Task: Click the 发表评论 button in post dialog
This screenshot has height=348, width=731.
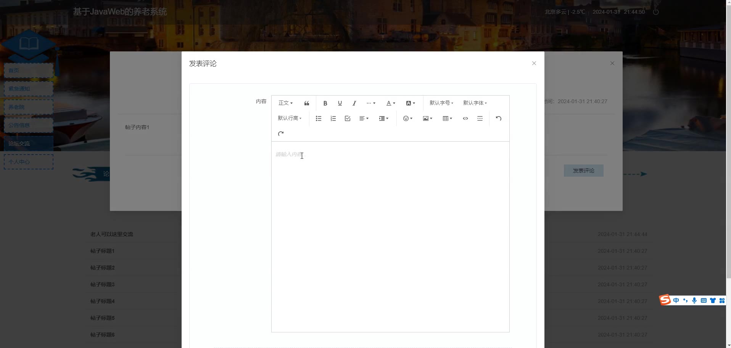Action: click(584, 171)
